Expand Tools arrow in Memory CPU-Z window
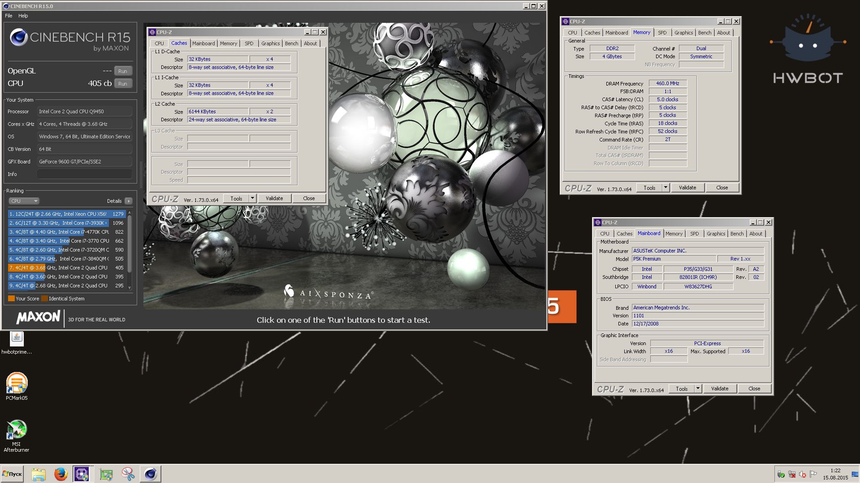The width and height of the screenshot is (860, 483). [x=666, y=188]
